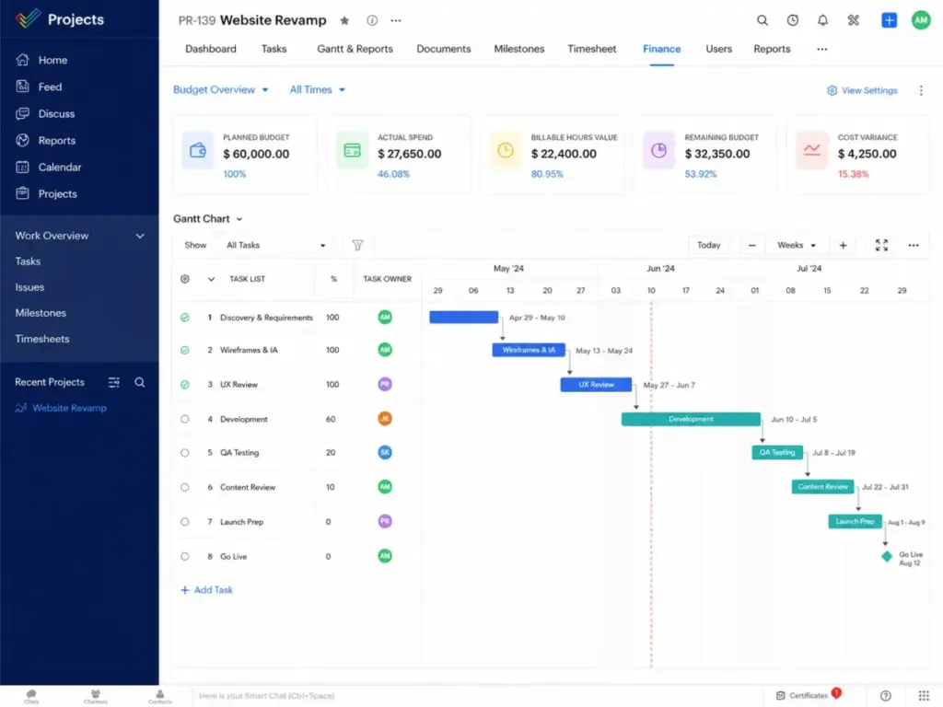The width and height of the screenshot is (943, 707).
Task: Filter recent projects list icon
Action: 113,382
